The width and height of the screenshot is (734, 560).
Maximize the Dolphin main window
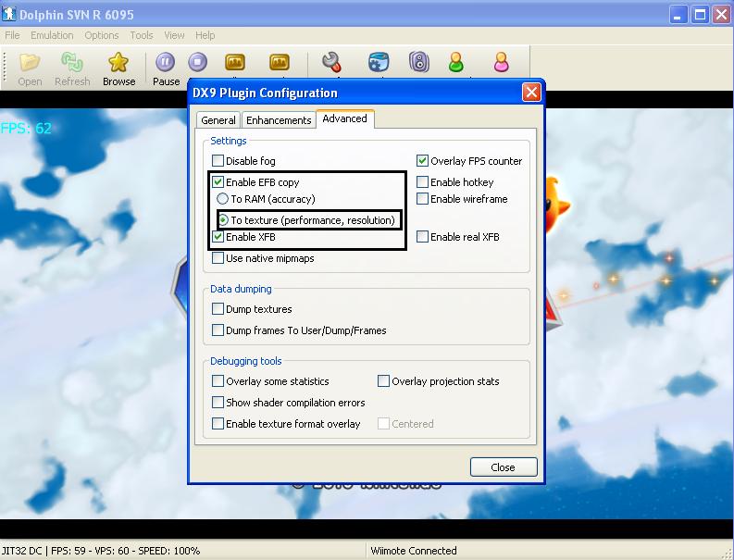pos(701,15)
